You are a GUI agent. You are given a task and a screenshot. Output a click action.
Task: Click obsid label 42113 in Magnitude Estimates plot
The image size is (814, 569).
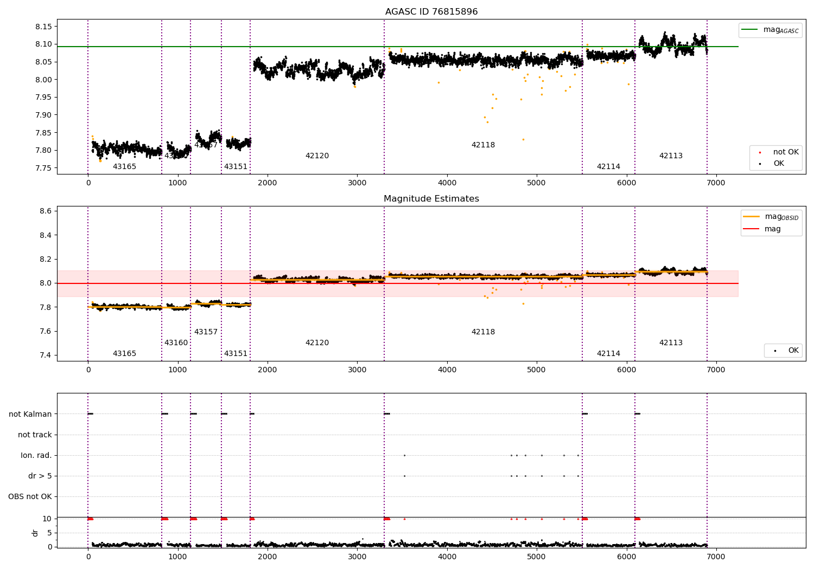pos(671,343)
